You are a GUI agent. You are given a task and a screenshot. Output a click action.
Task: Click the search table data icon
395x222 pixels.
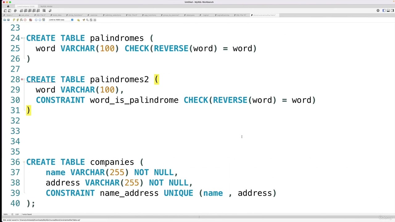tap(44, 10)
